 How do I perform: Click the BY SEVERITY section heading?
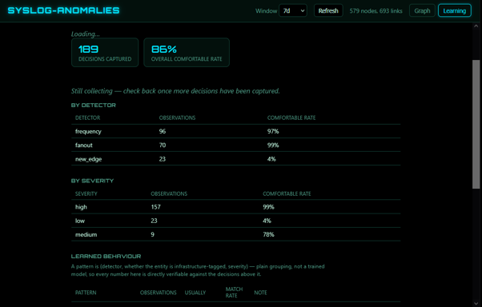point(92,181)
